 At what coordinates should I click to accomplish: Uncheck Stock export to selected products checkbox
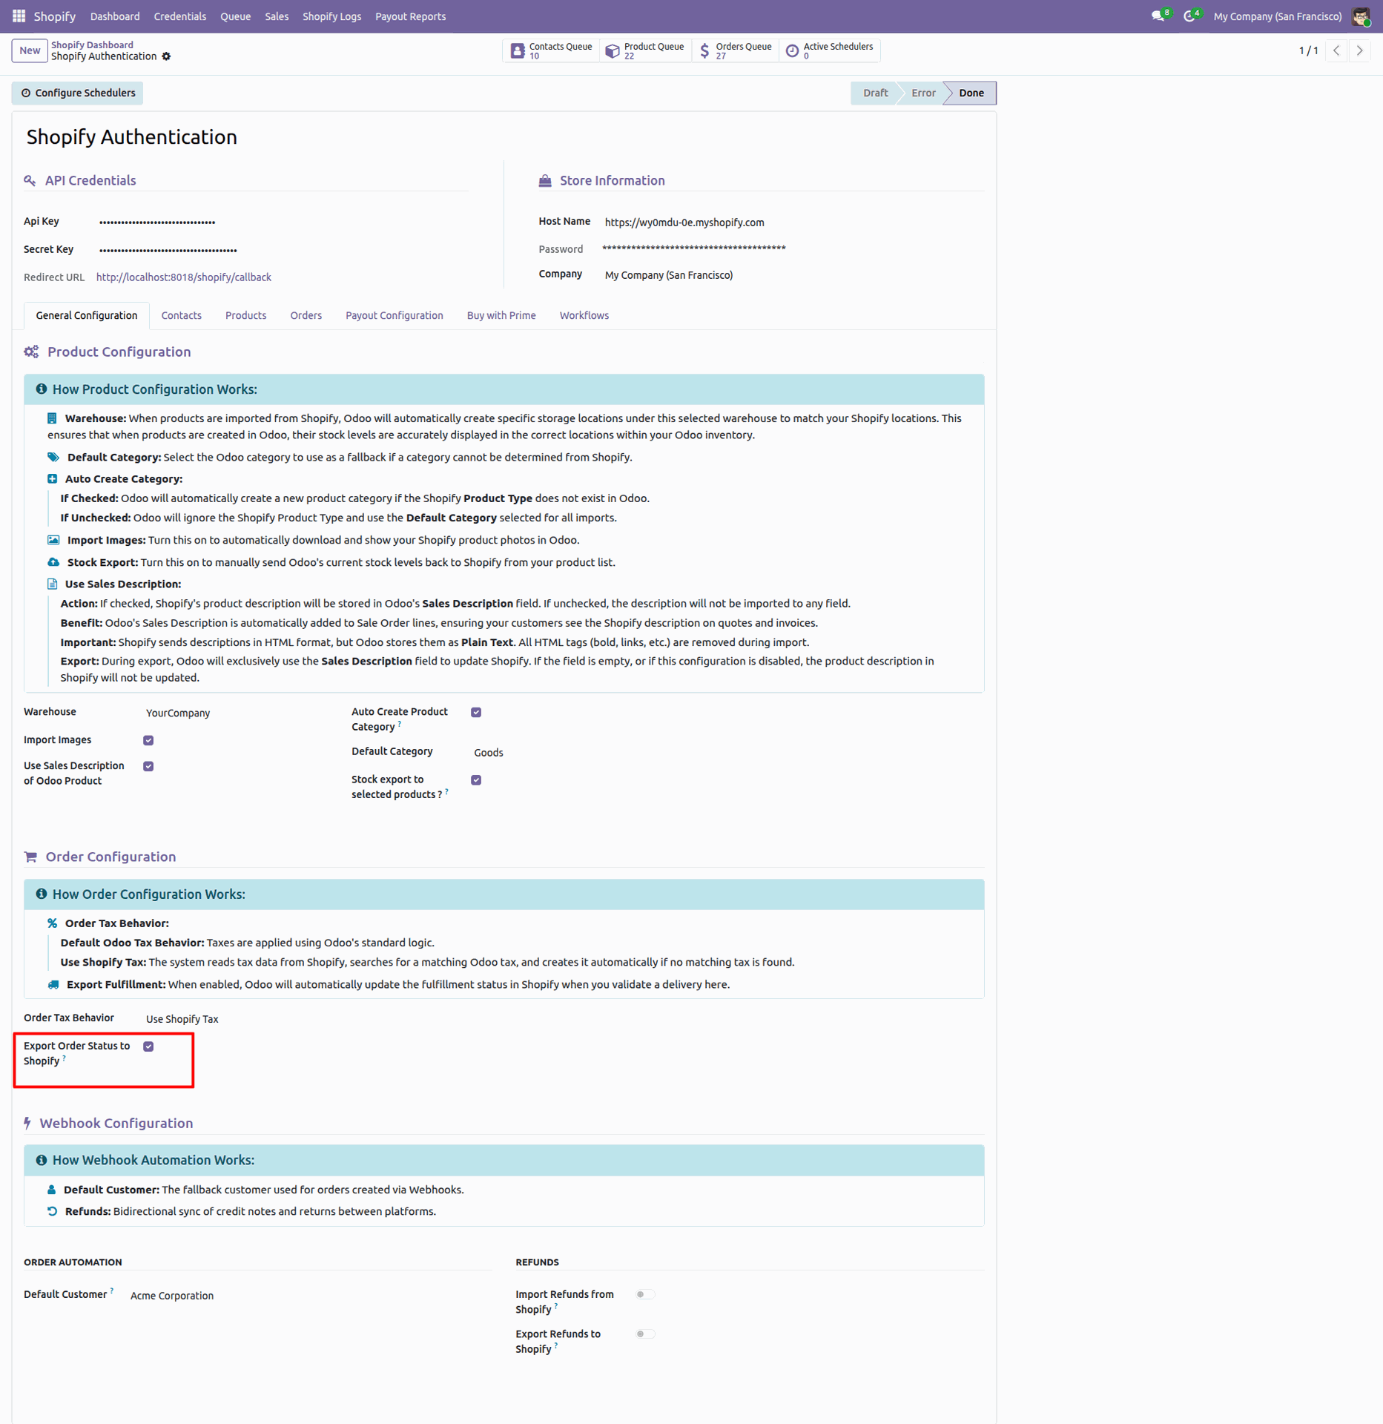point(476,779)
